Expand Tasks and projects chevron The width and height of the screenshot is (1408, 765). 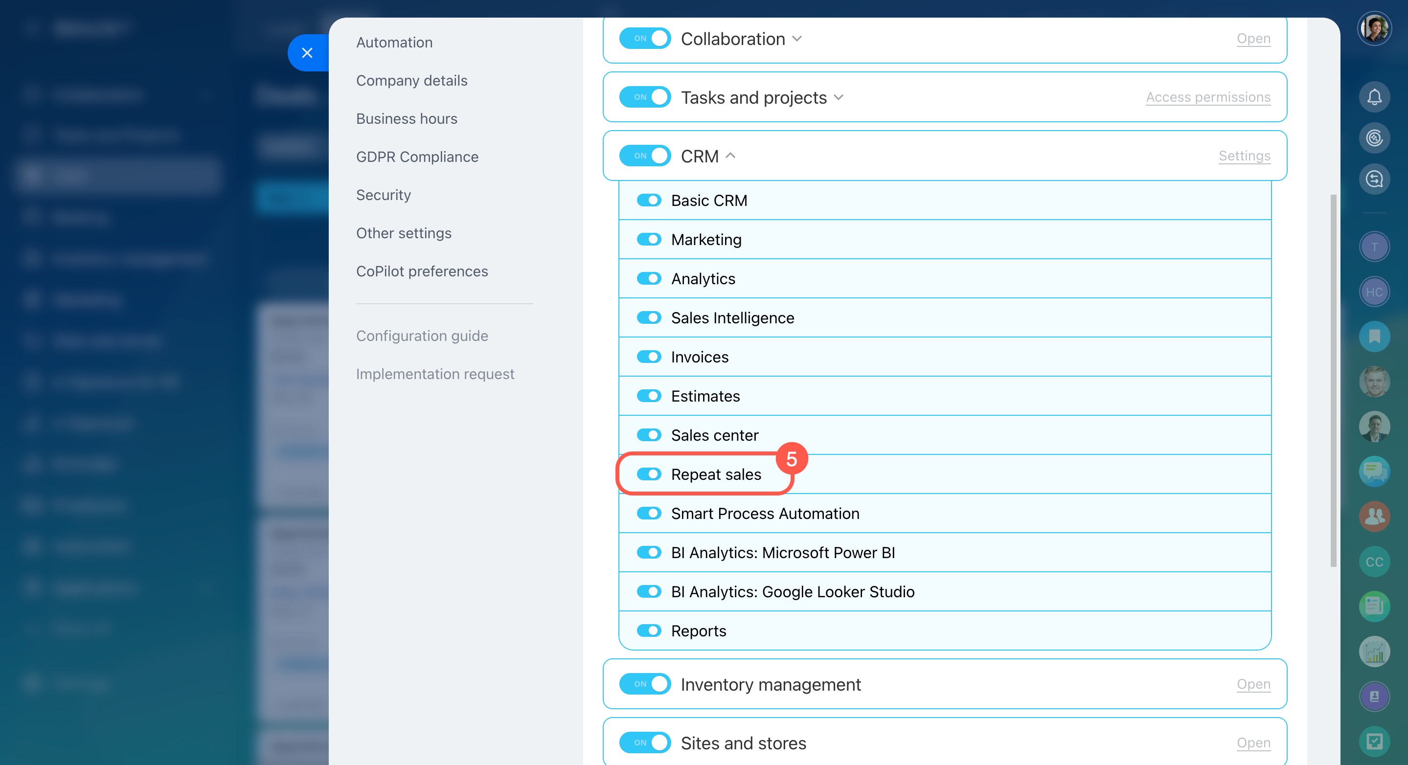839,97
